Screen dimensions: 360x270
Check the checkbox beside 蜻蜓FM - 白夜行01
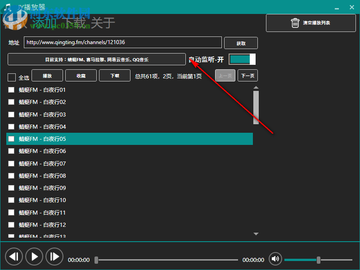11,90
